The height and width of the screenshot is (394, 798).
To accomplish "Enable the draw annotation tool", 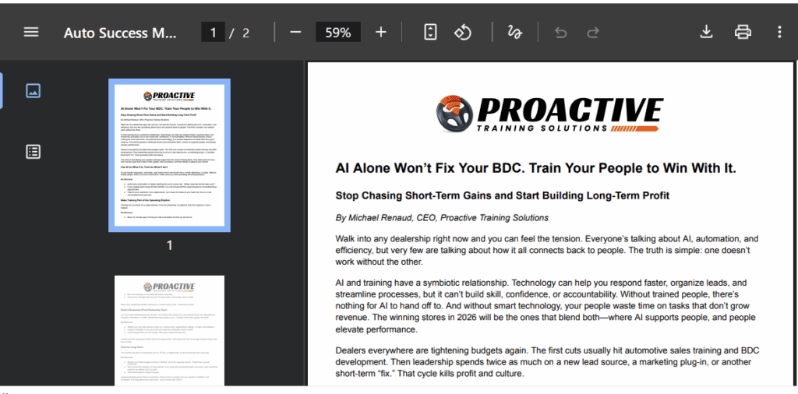I will tap(514, 32).
